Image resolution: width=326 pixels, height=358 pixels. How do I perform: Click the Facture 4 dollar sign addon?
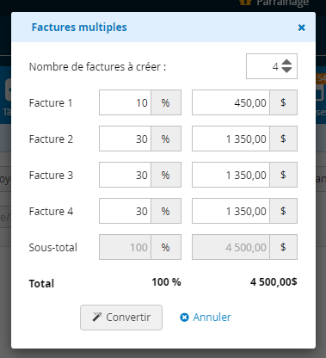(283, 211)
